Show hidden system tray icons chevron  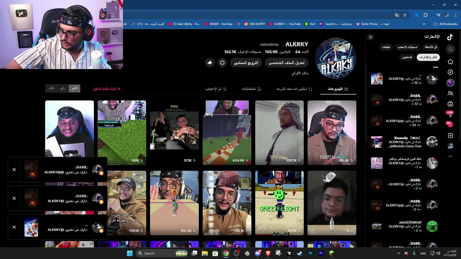[x=399, y=253]
